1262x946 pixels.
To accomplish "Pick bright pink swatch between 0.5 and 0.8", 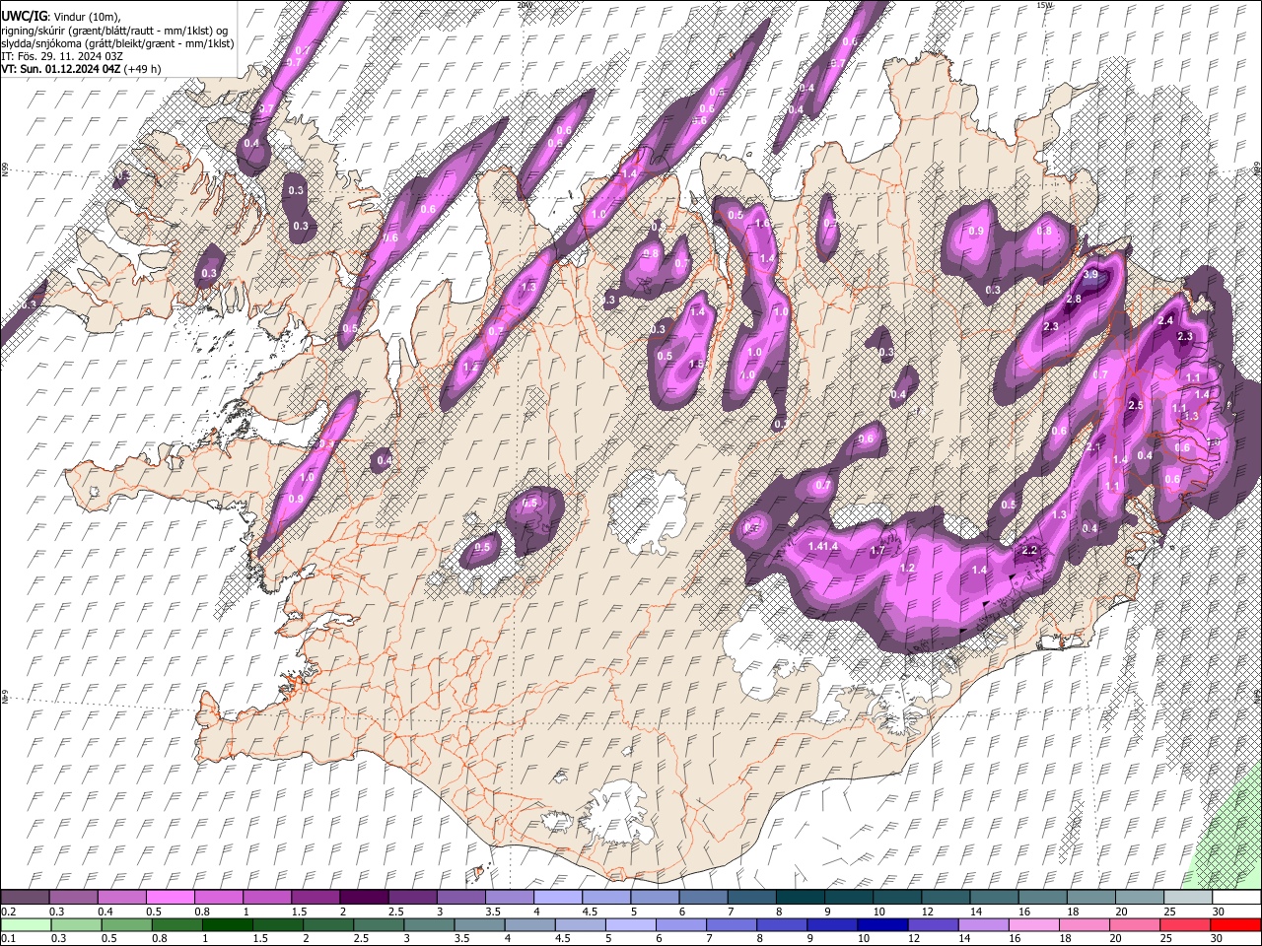I will 170,898.
